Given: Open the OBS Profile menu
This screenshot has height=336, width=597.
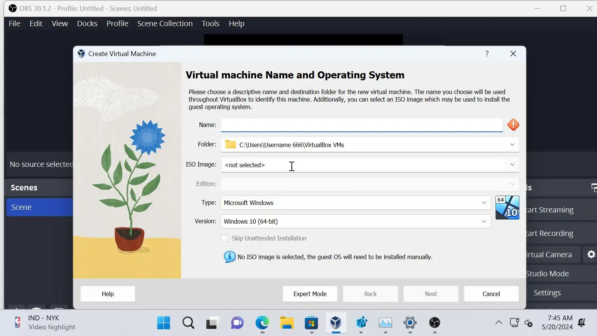Looking at the screenshot, I should (x=118, y=24).
